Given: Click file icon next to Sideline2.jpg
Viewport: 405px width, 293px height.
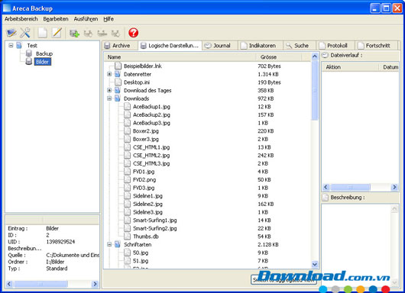Looking at the screenshot, I should click(x=127, y=204).
